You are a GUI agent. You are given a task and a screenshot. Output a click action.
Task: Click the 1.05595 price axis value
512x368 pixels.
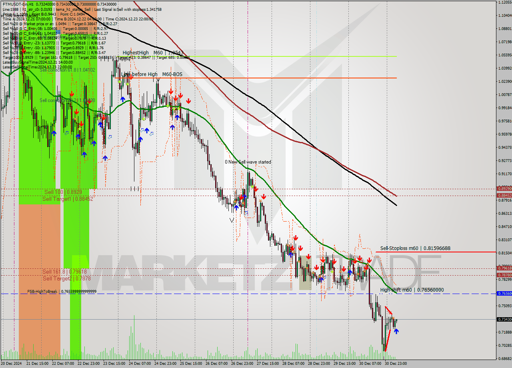(x=505, y=55)
